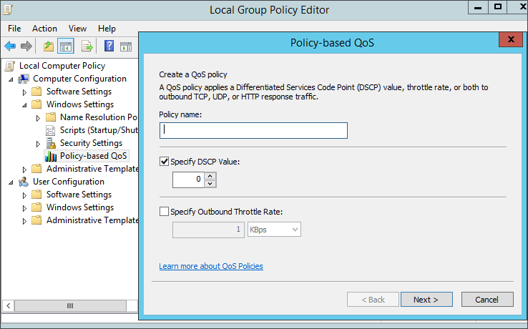
Task: Uncheck the Specify DSCP Value checkbox
Action: pos(165,162)
